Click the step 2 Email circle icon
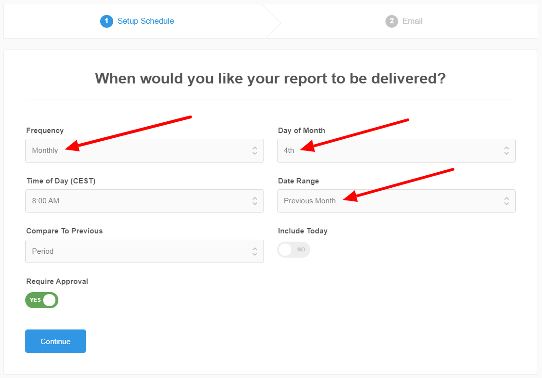The width and height of the screenshot is (542, 378). 391,21
